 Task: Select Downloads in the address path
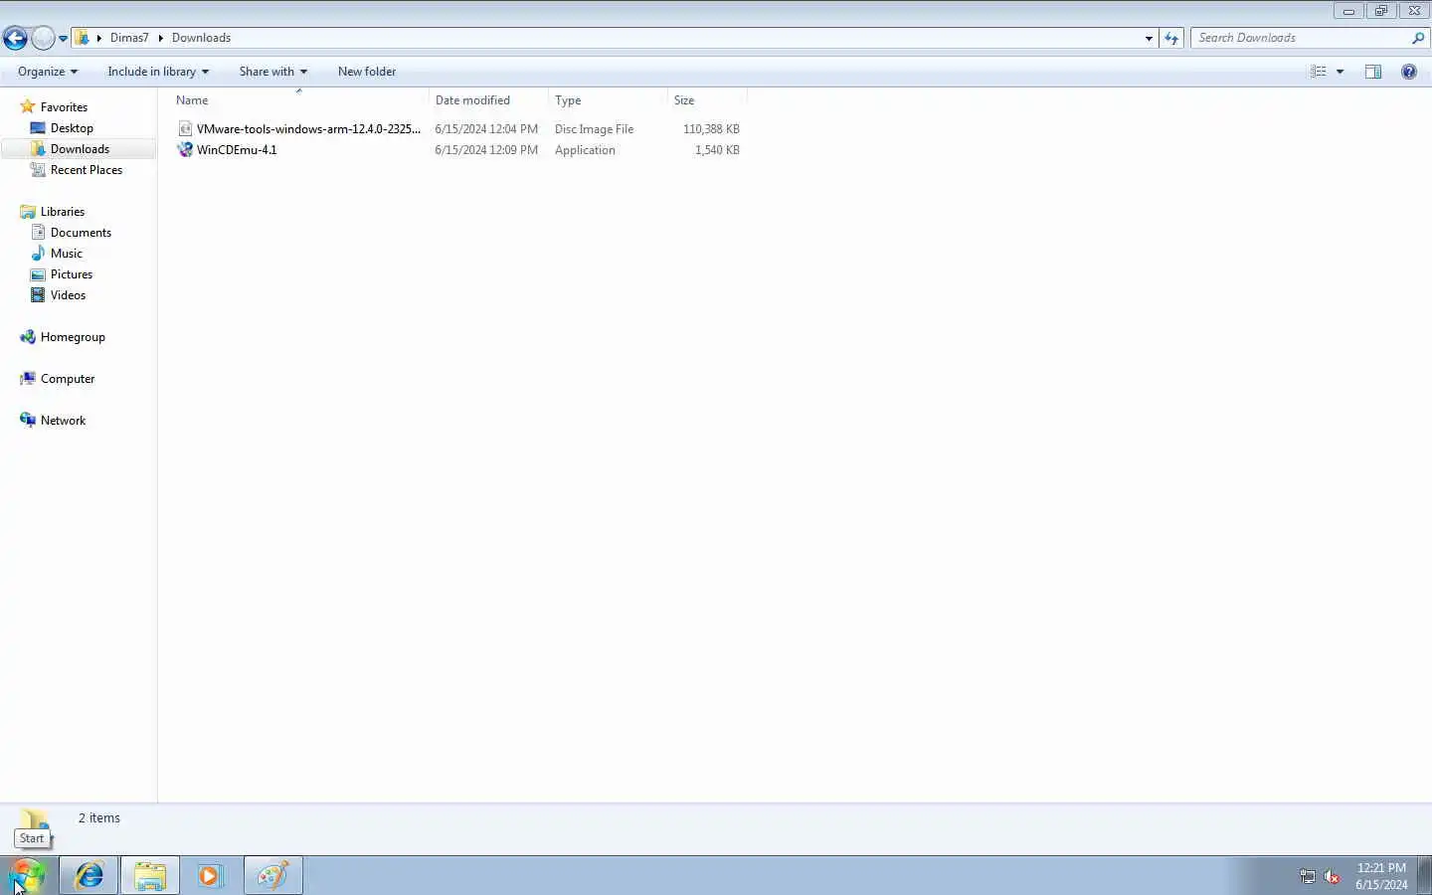coord(201,38)
